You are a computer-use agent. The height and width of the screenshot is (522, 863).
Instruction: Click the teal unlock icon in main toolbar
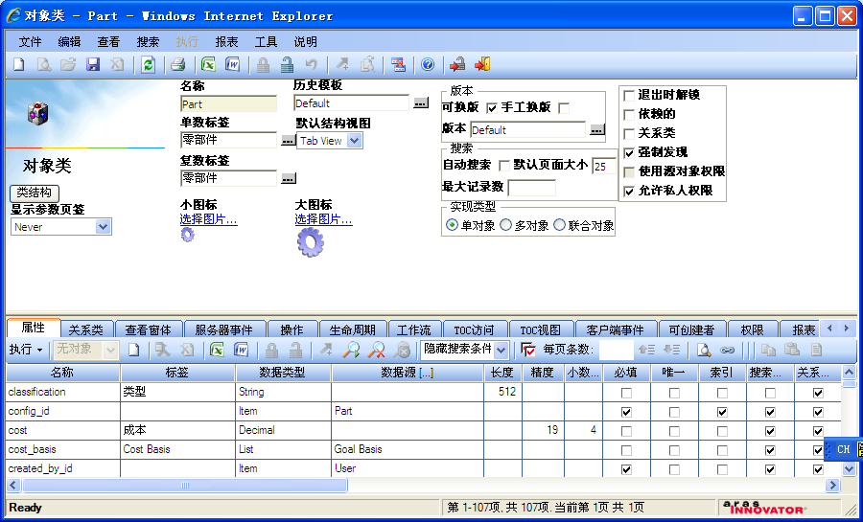[x=287, y=65]
